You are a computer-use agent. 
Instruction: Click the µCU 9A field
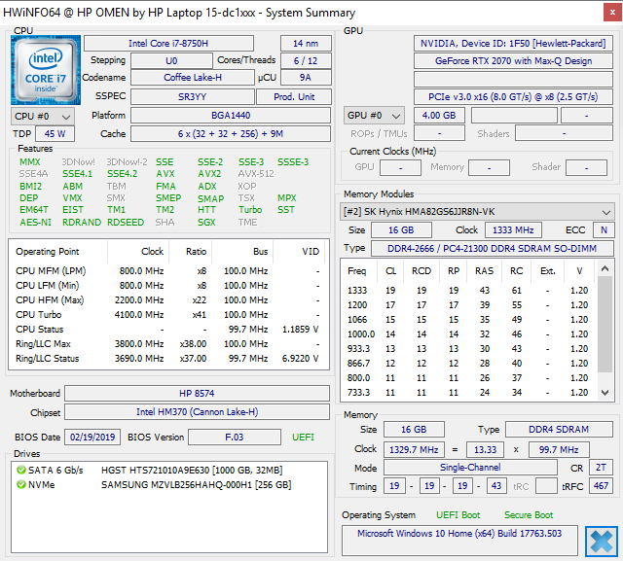click(x=306, y=78)
